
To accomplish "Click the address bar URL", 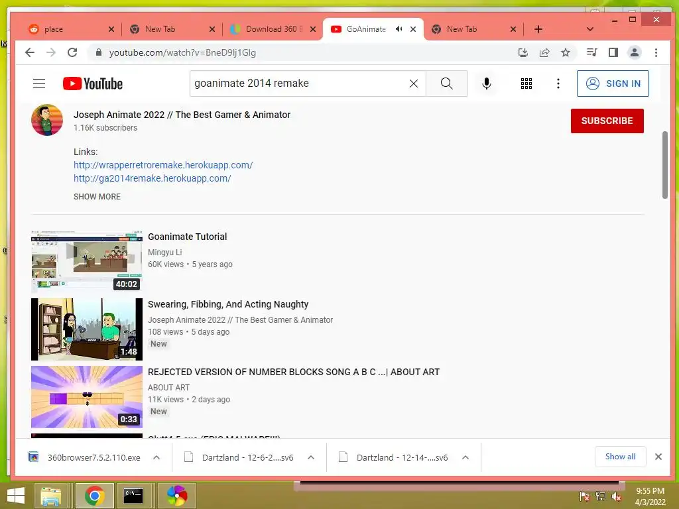I will pyautogui.click(x=182, y=52).
